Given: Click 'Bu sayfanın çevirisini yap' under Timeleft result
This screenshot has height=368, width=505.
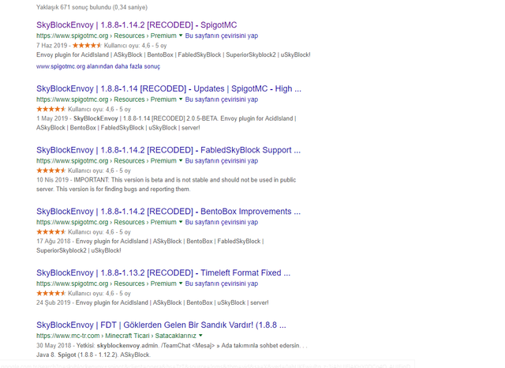Looking at the screenshot, I should (x=222, y=284).
